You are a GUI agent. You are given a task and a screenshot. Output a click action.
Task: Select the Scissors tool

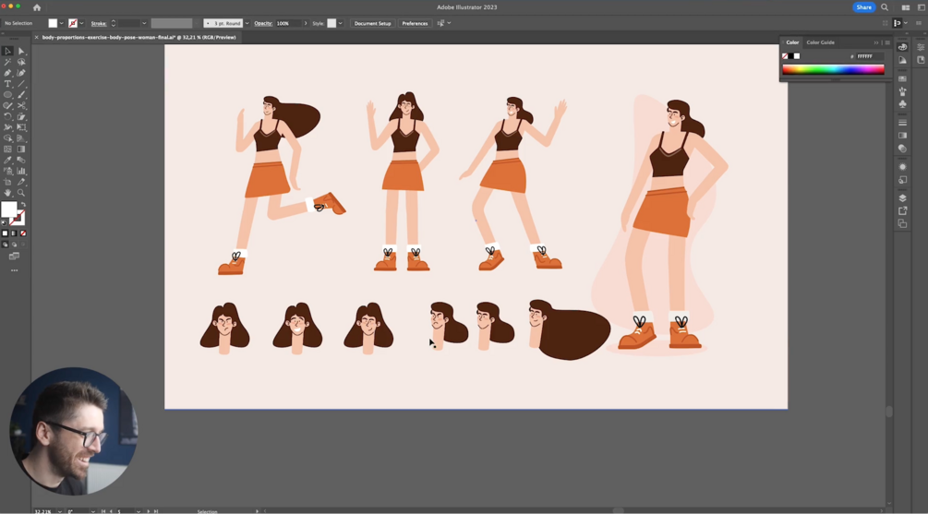point(21,106)
